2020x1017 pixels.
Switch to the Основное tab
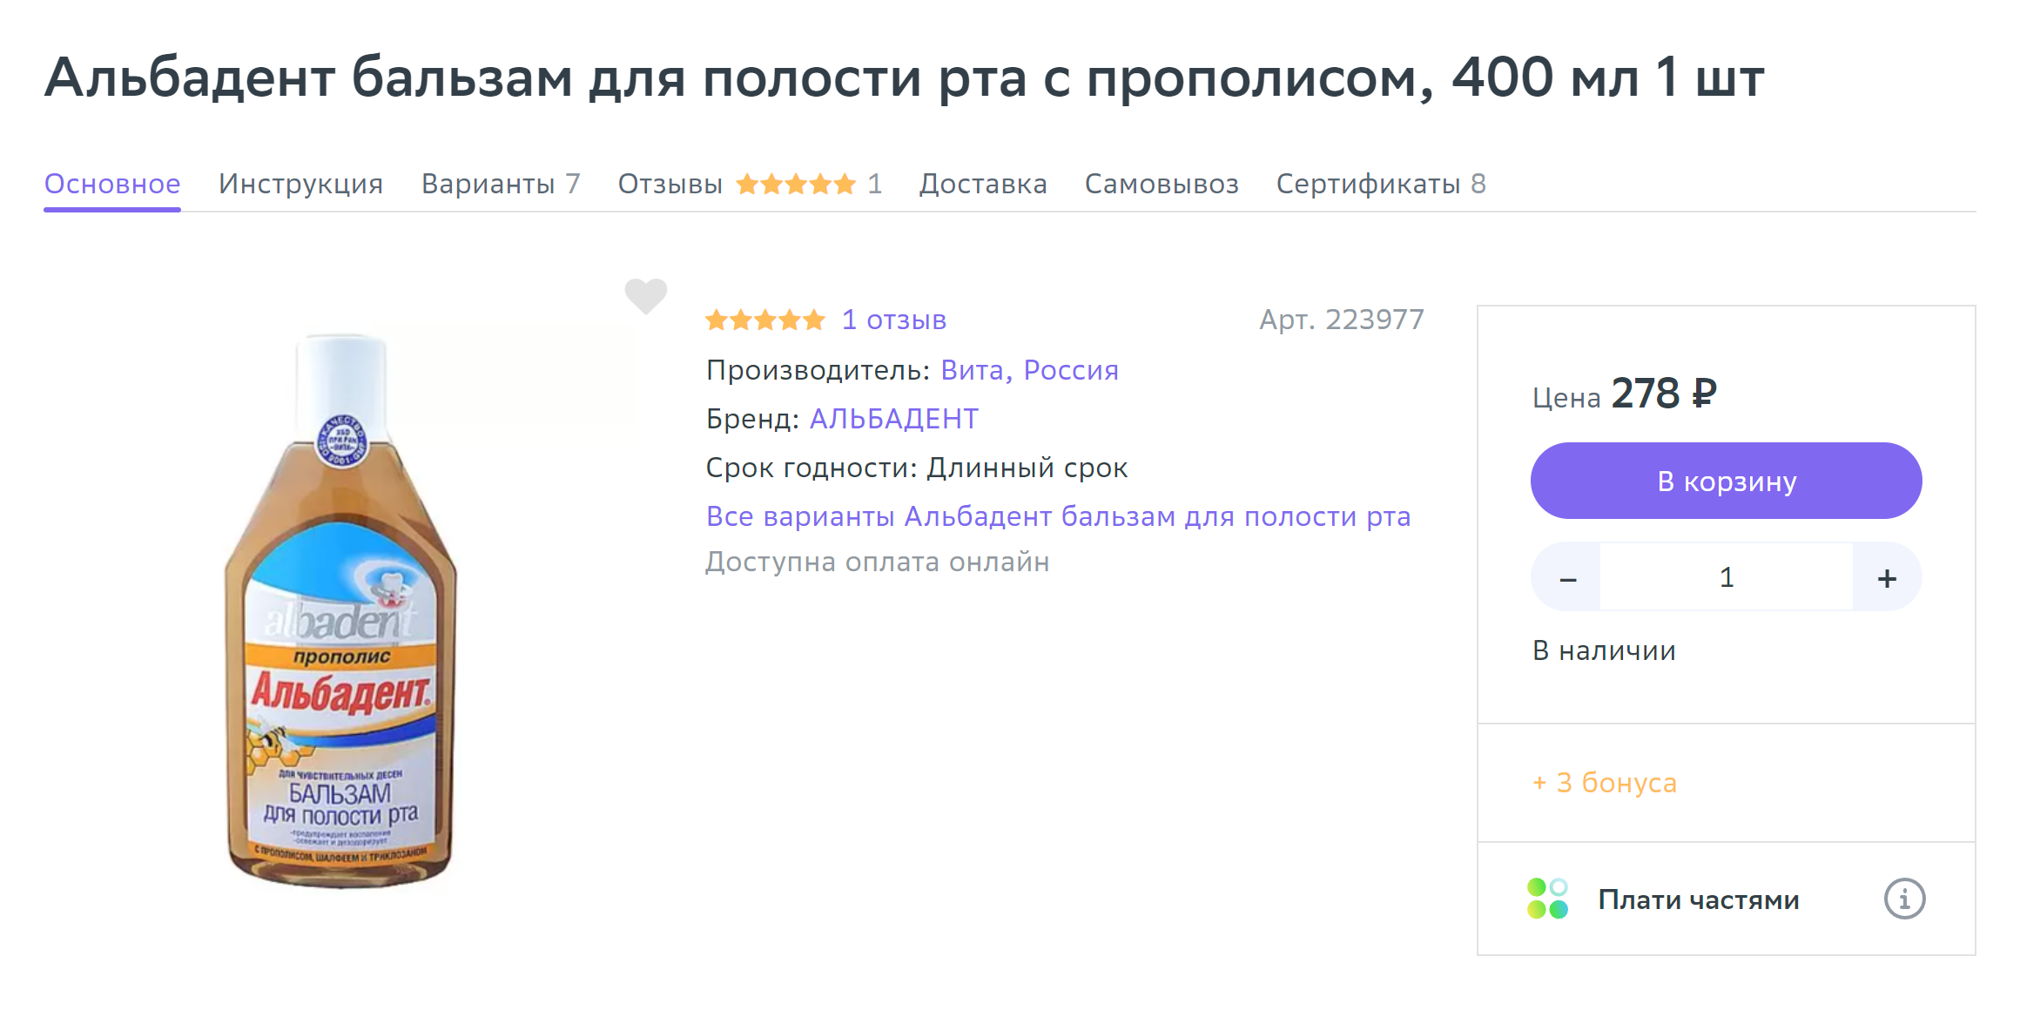112,184
